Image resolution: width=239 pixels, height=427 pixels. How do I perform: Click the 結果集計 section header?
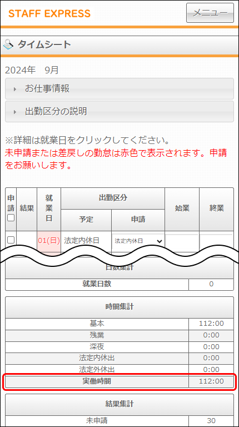point(120,404)
